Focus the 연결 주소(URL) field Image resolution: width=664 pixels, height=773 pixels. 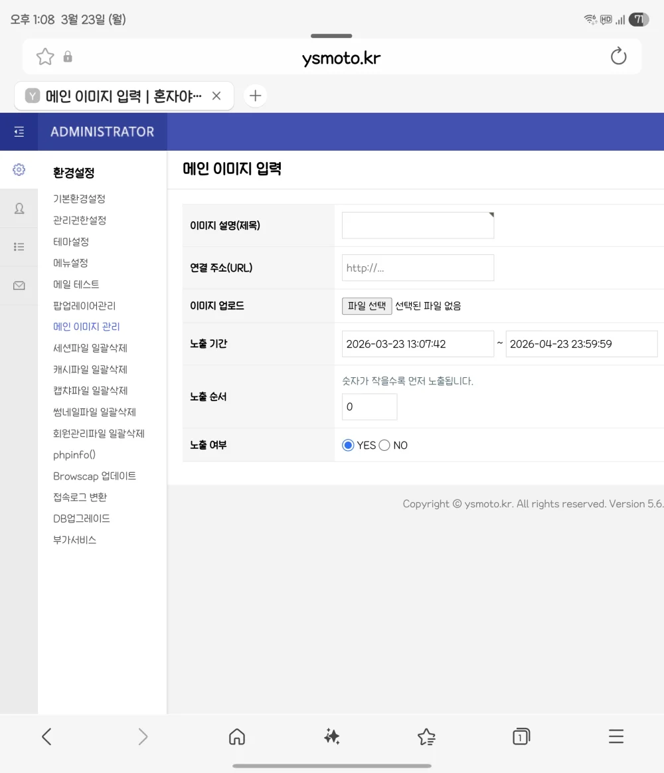point(418,268)
